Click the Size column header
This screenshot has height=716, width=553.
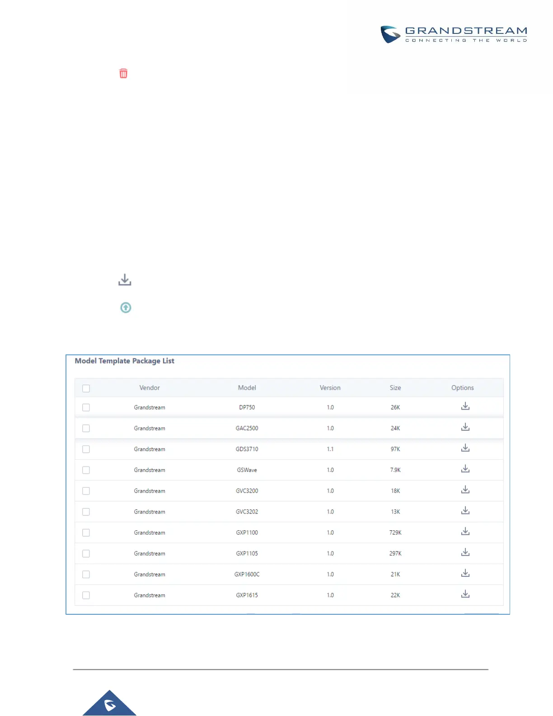(x=395, y=388)
